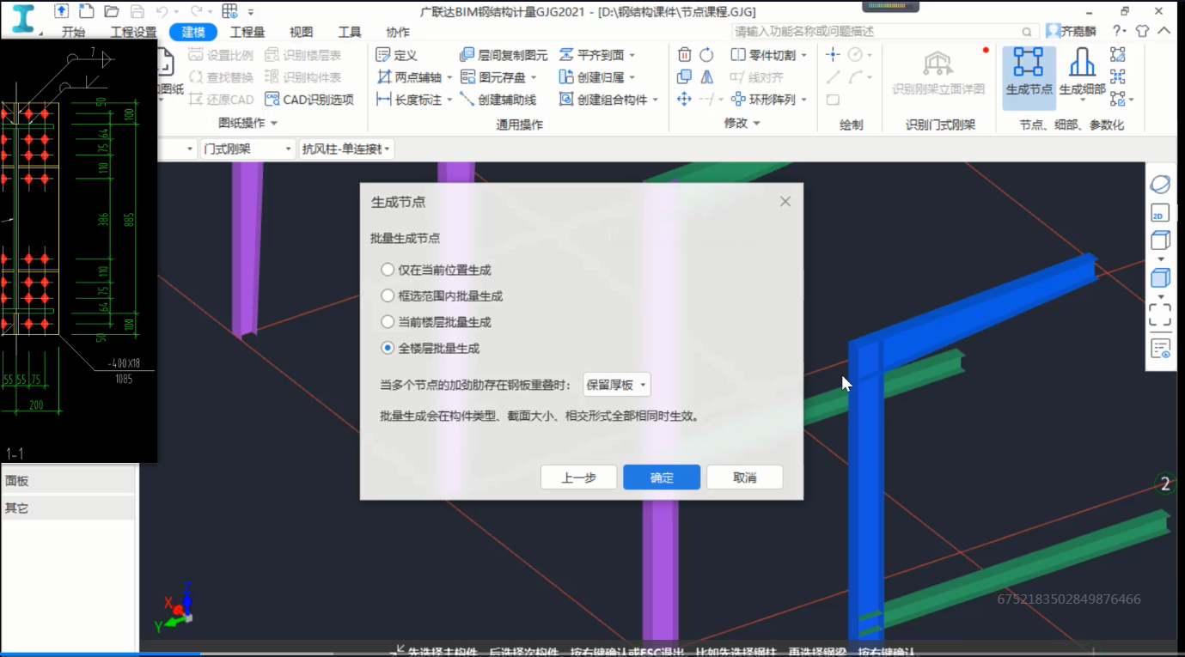1185x657 pixels.
Task: Click the solid blue cube display icon
Action: [x=1160, y=278]
